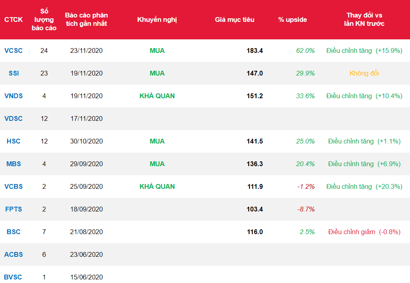Click VCSC report date 23/11/2020
Image resolution: width=410 pixels, height=283 pixels.
(x=86, y=50)
